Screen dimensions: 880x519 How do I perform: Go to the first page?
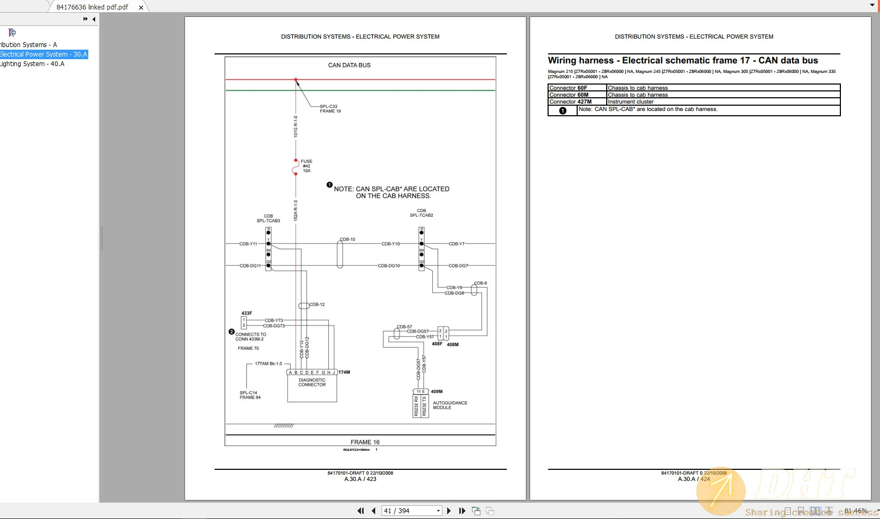pos(360,511)
